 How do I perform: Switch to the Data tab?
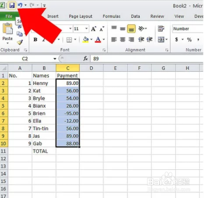coord(135,16)
